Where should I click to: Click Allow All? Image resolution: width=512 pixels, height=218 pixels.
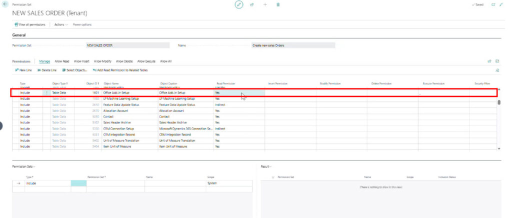coord(166,61)
